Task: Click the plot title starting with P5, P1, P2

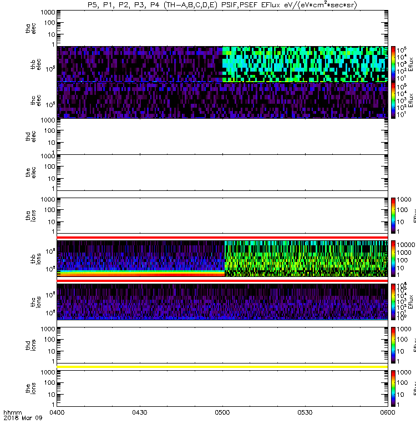Action: pyautogui.click(x=222, y=5)
